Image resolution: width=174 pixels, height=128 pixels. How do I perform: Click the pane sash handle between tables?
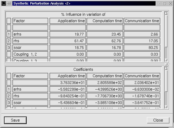(x=166, y=64)
